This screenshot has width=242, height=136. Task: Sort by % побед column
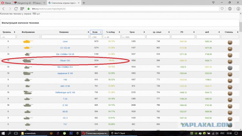click(112, 32)
